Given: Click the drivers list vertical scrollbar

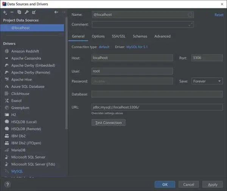Looking at the screenshot, I should pyautogui.click(x=66, y=73).
